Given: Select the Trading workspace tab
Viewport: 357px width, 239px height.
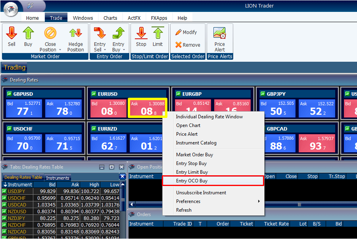Looking at the screenshot, I should [x=14, y=68].
